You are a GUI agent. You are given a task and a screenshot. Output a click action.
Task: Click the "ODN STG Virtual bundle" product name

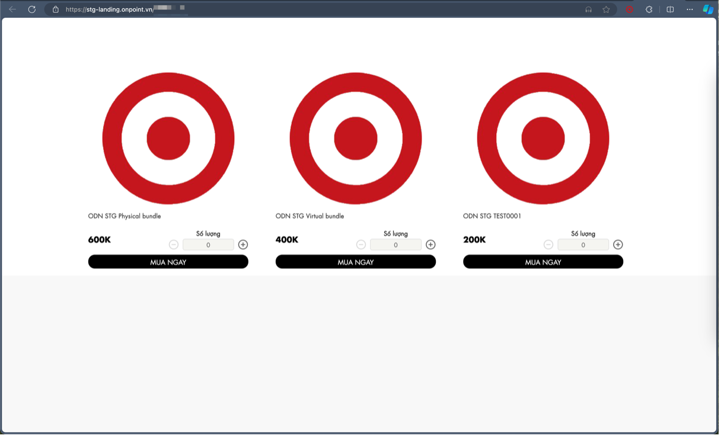[x=310, y=216]
